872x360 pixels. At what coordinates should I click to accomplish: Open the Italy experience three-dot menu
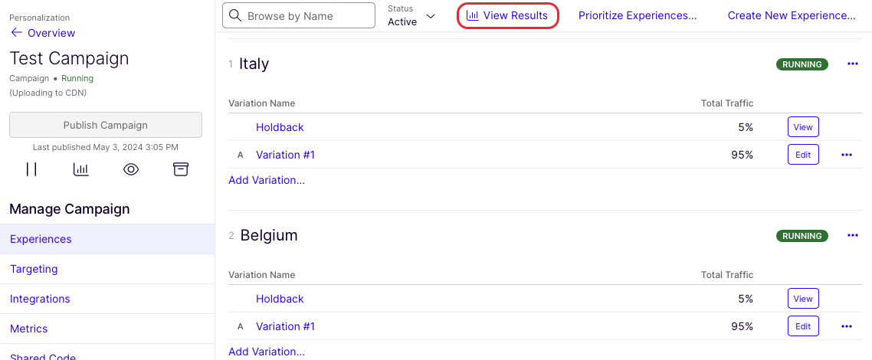point(853,64)
